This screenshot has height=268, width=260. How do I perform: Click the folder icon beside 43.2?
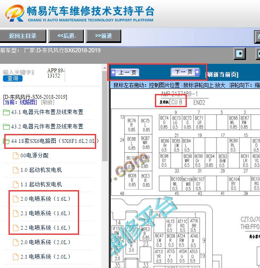coord(6,127)
